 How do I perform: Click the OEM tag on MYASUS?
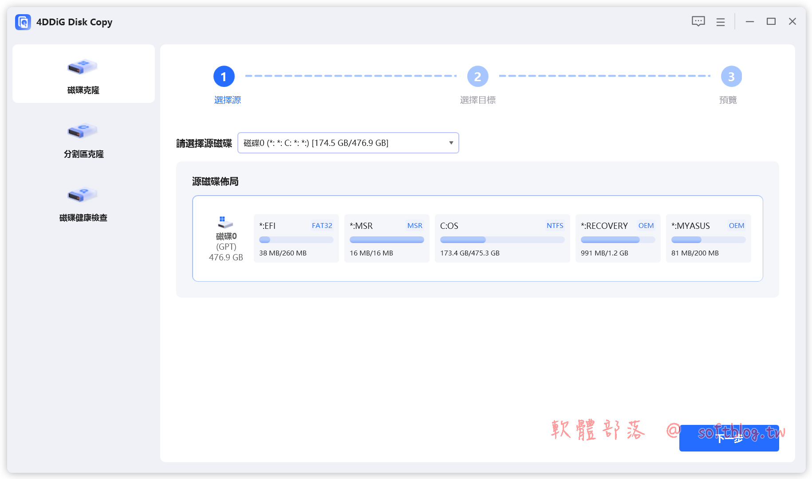click(x=737, y=225)
